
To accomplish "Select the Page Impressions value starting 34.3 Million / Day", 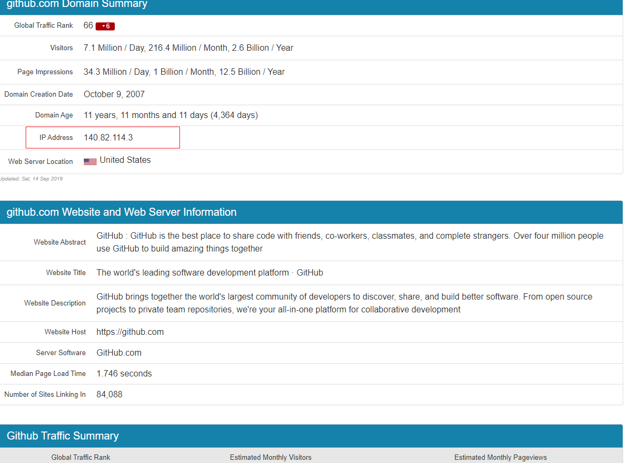I will [x=184, y=72].
